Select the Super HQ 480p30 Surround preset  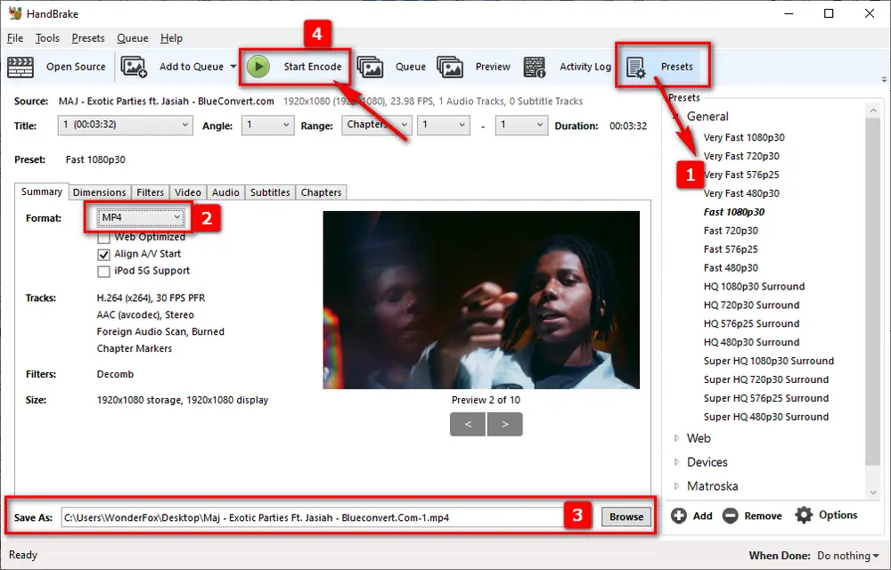coord(766,418)
